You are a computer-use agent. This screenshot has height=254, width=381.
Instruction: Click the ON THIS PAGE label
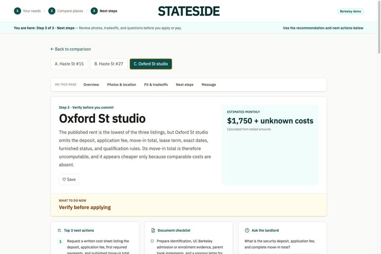click(x=66, y=85)
